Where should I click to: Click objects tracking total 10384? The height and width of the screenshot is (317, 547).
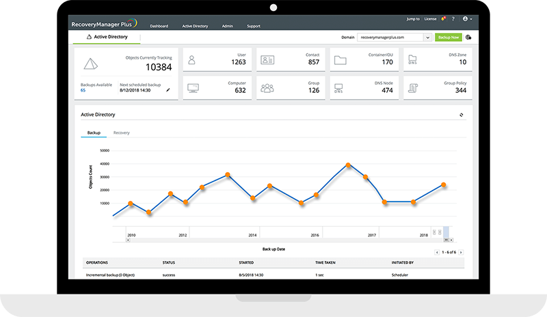tap(159, 67)
